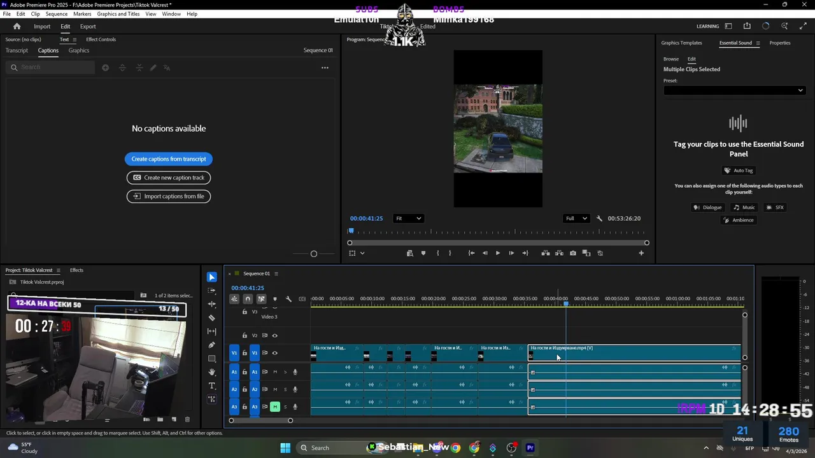815x458 pixels.
Task: Open the Markers menu
Action: (x=82, y=14)
